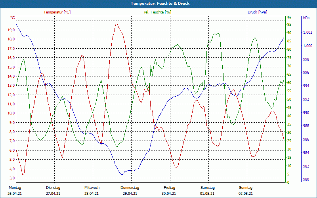The width and height of the screenshot is (317, 198).
Task: Click the '7,0' temperature axis value
Action: click(12, 141)
